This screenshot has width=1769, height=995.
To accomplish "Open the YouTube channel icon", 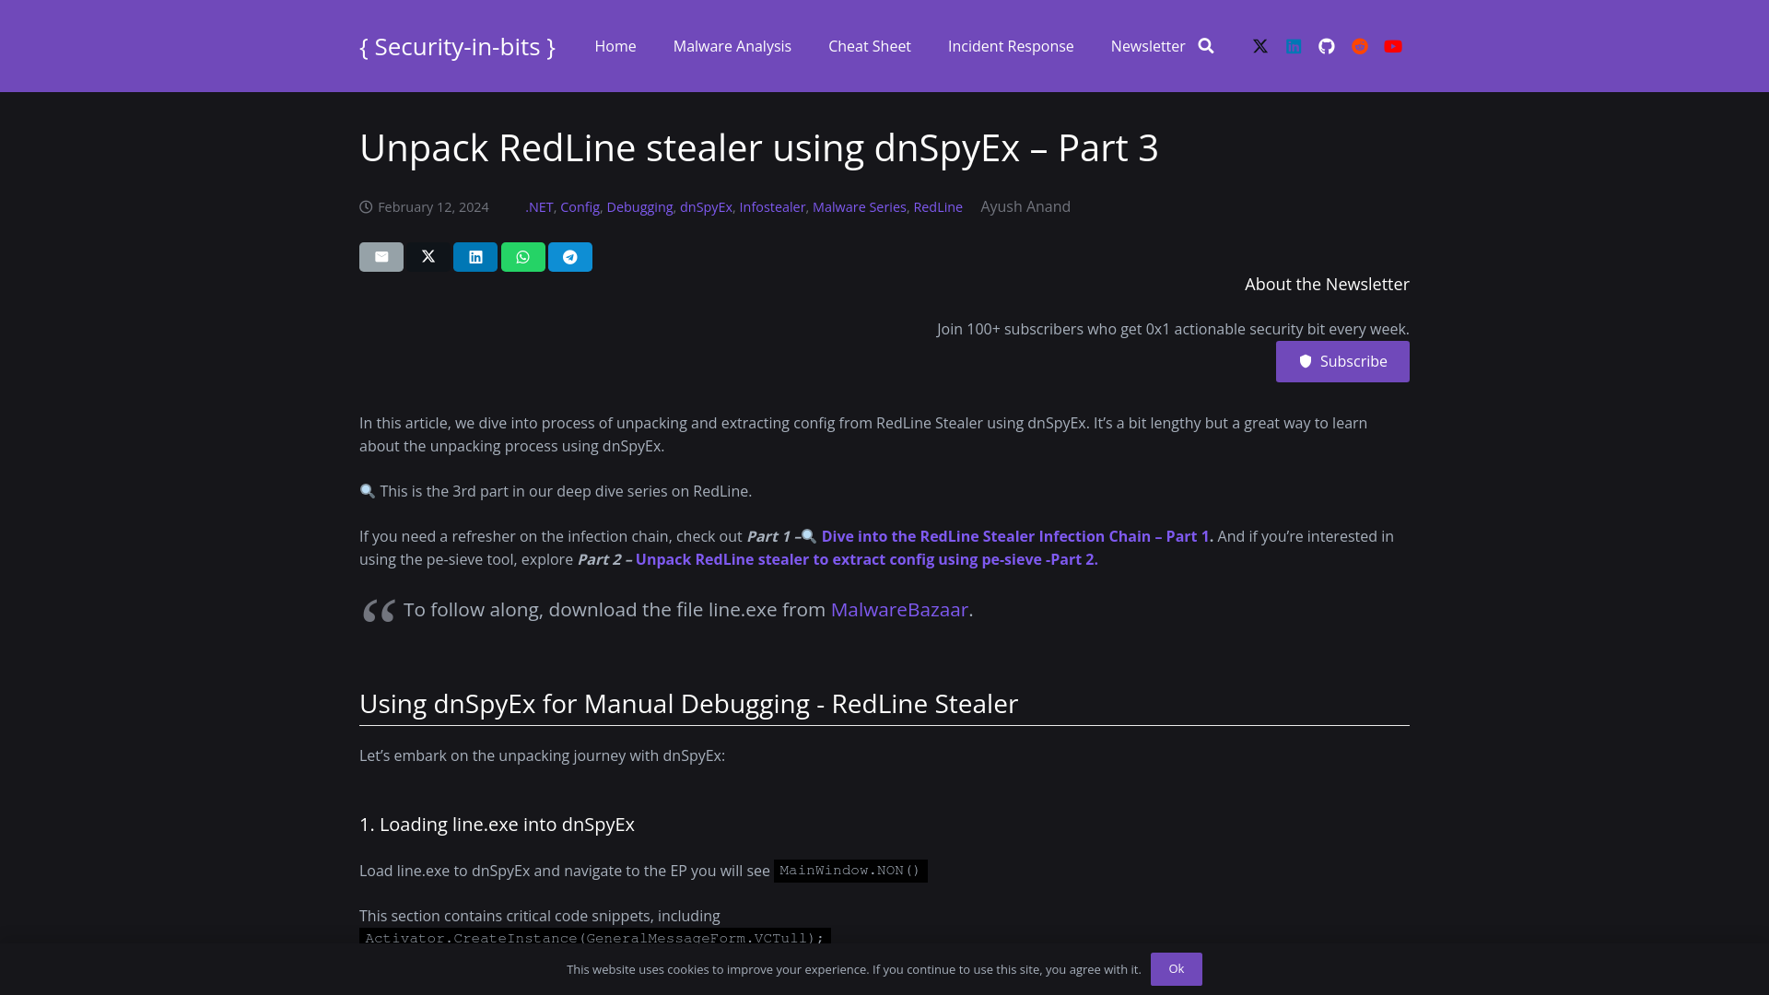I will (x=1393, y=46).
